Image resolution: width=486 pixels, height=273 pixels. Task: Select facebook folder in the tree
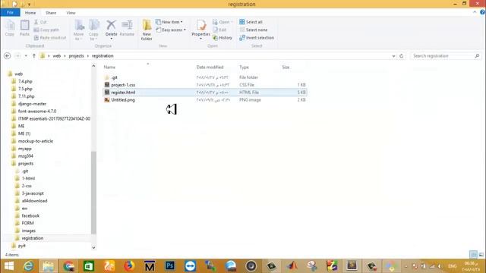tap(30, 215)
